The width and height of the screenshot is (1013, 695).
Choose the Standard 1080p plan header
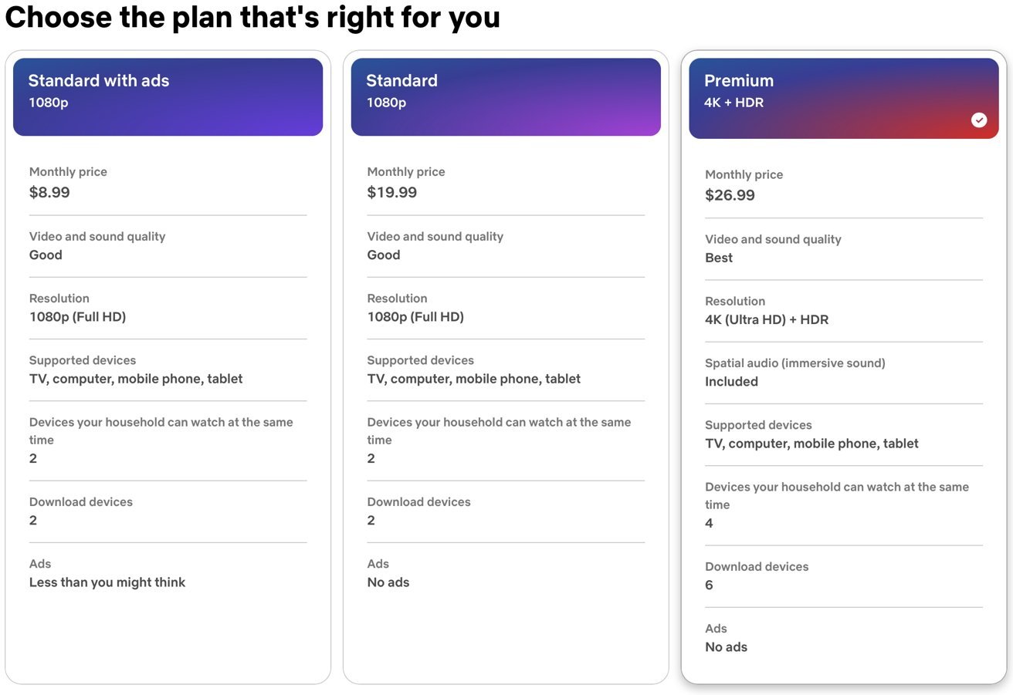[x=506, y=96]
